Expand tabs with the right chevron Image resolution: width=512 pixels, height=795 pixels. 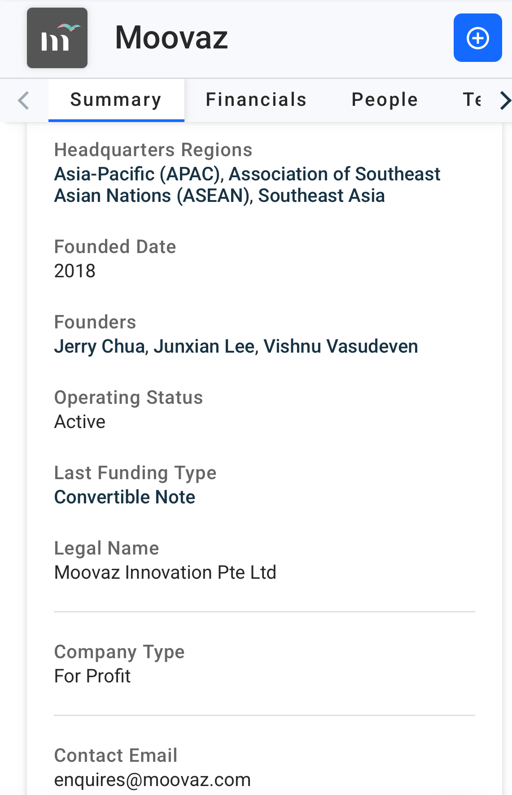coord(504,100)
